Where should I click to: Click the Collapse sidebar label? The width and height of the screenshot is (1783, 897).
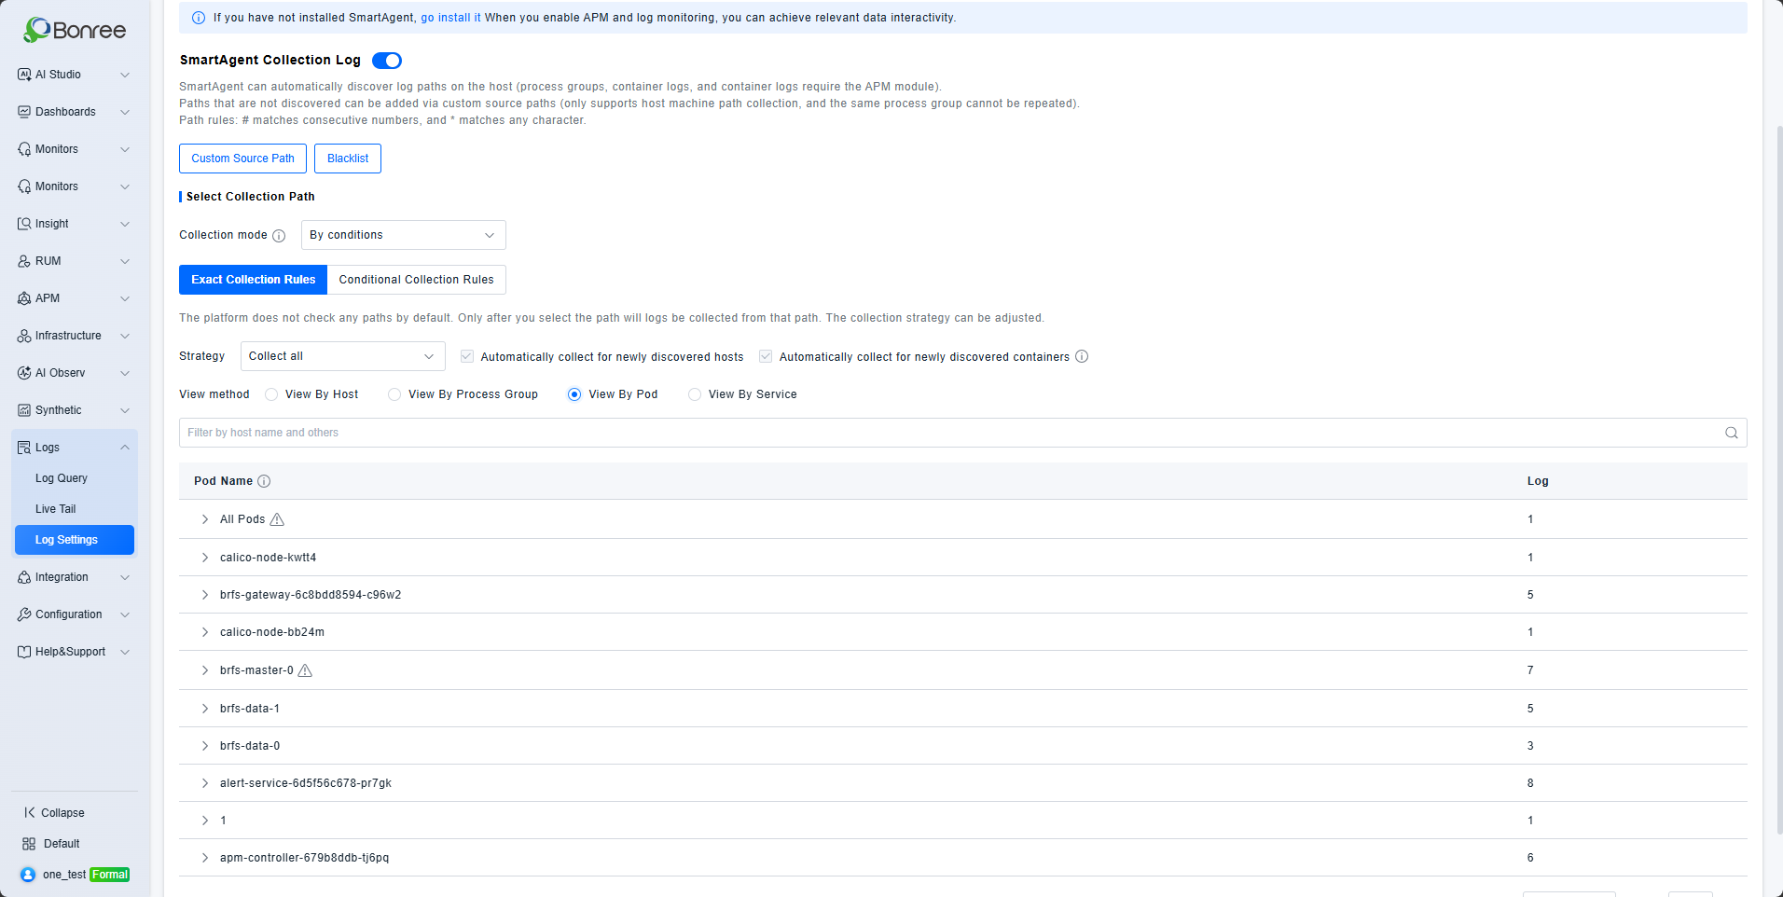click(62, 813)
